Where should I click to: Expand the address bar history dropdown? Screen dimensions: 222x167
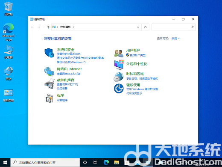138,27
